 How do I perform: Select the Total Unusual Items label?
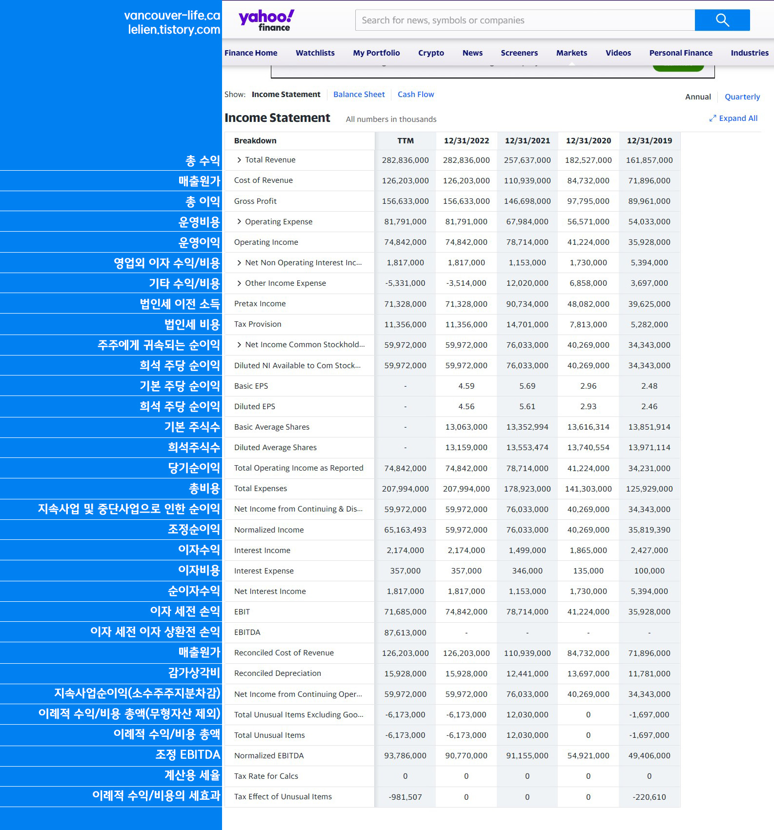point(269,735)
